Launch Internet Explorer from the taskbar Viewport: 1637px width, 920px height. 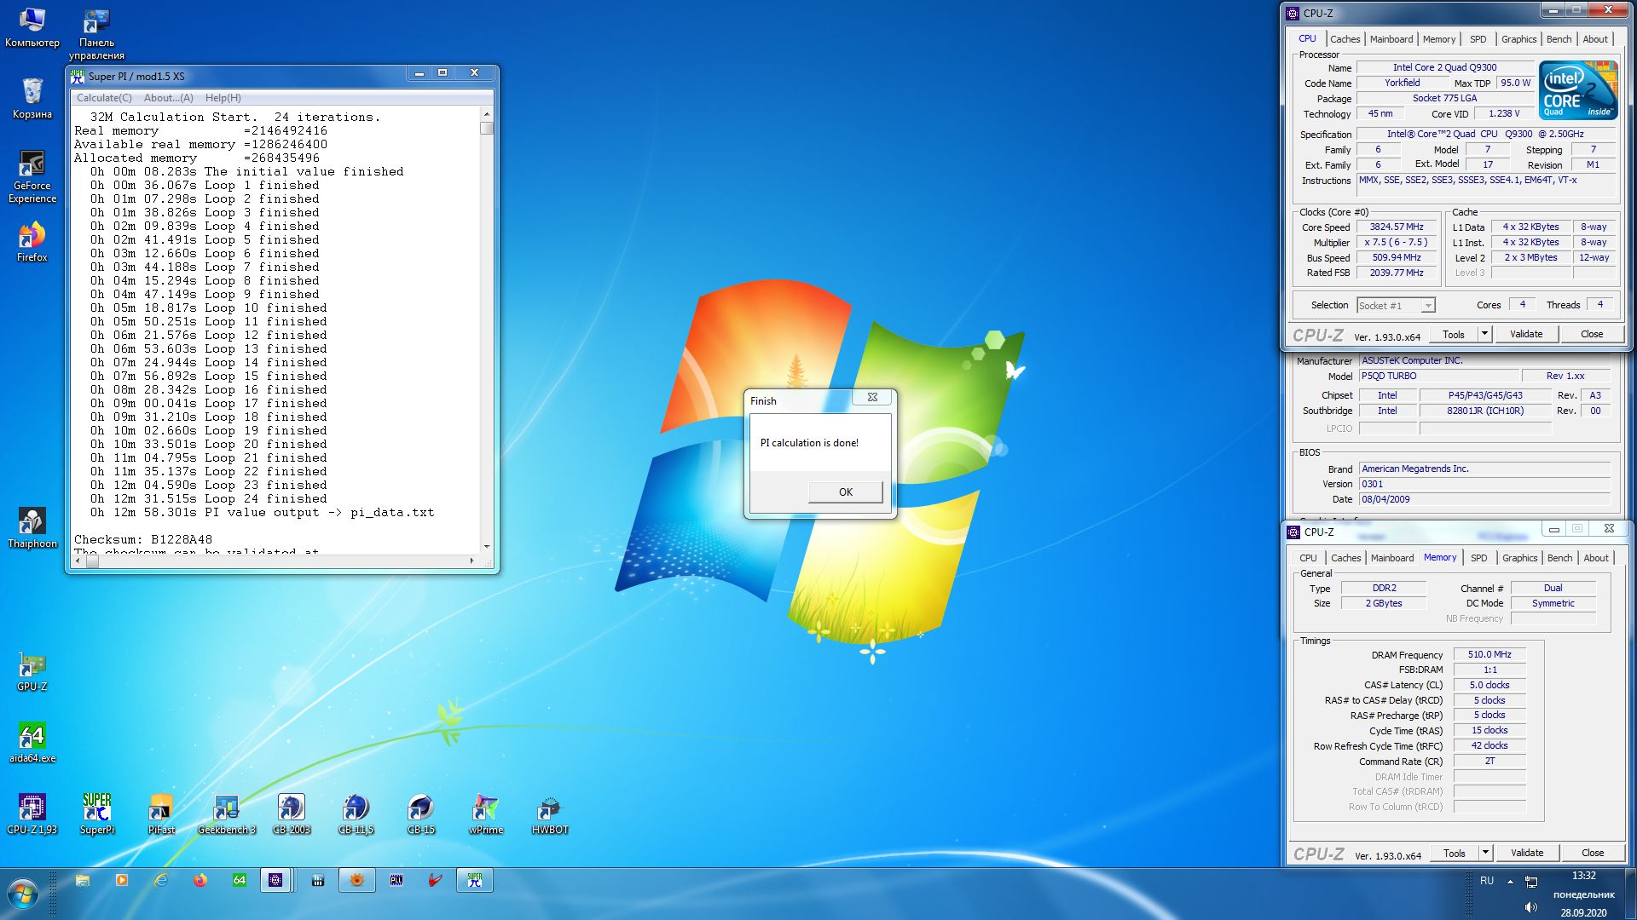[x=161, y=880]
